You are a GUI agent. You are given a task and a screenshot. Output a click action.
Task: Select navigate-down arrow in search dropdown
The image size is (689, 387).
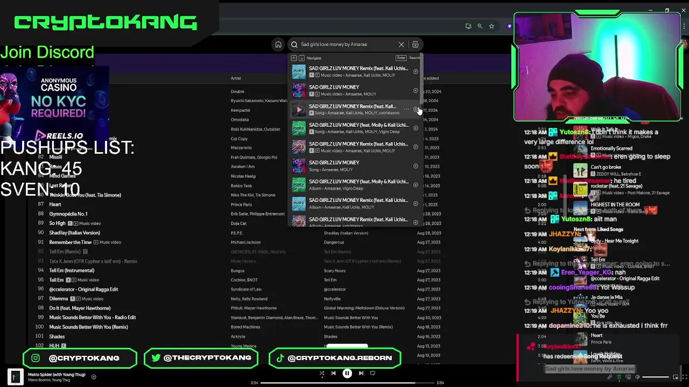301,58
